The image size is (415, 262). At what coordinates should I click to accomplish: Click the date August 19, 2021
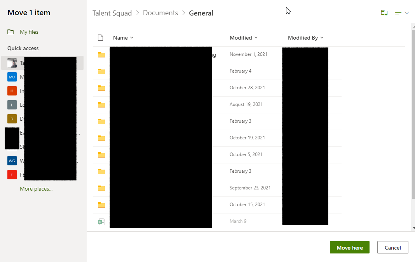[x=246, y=104]
